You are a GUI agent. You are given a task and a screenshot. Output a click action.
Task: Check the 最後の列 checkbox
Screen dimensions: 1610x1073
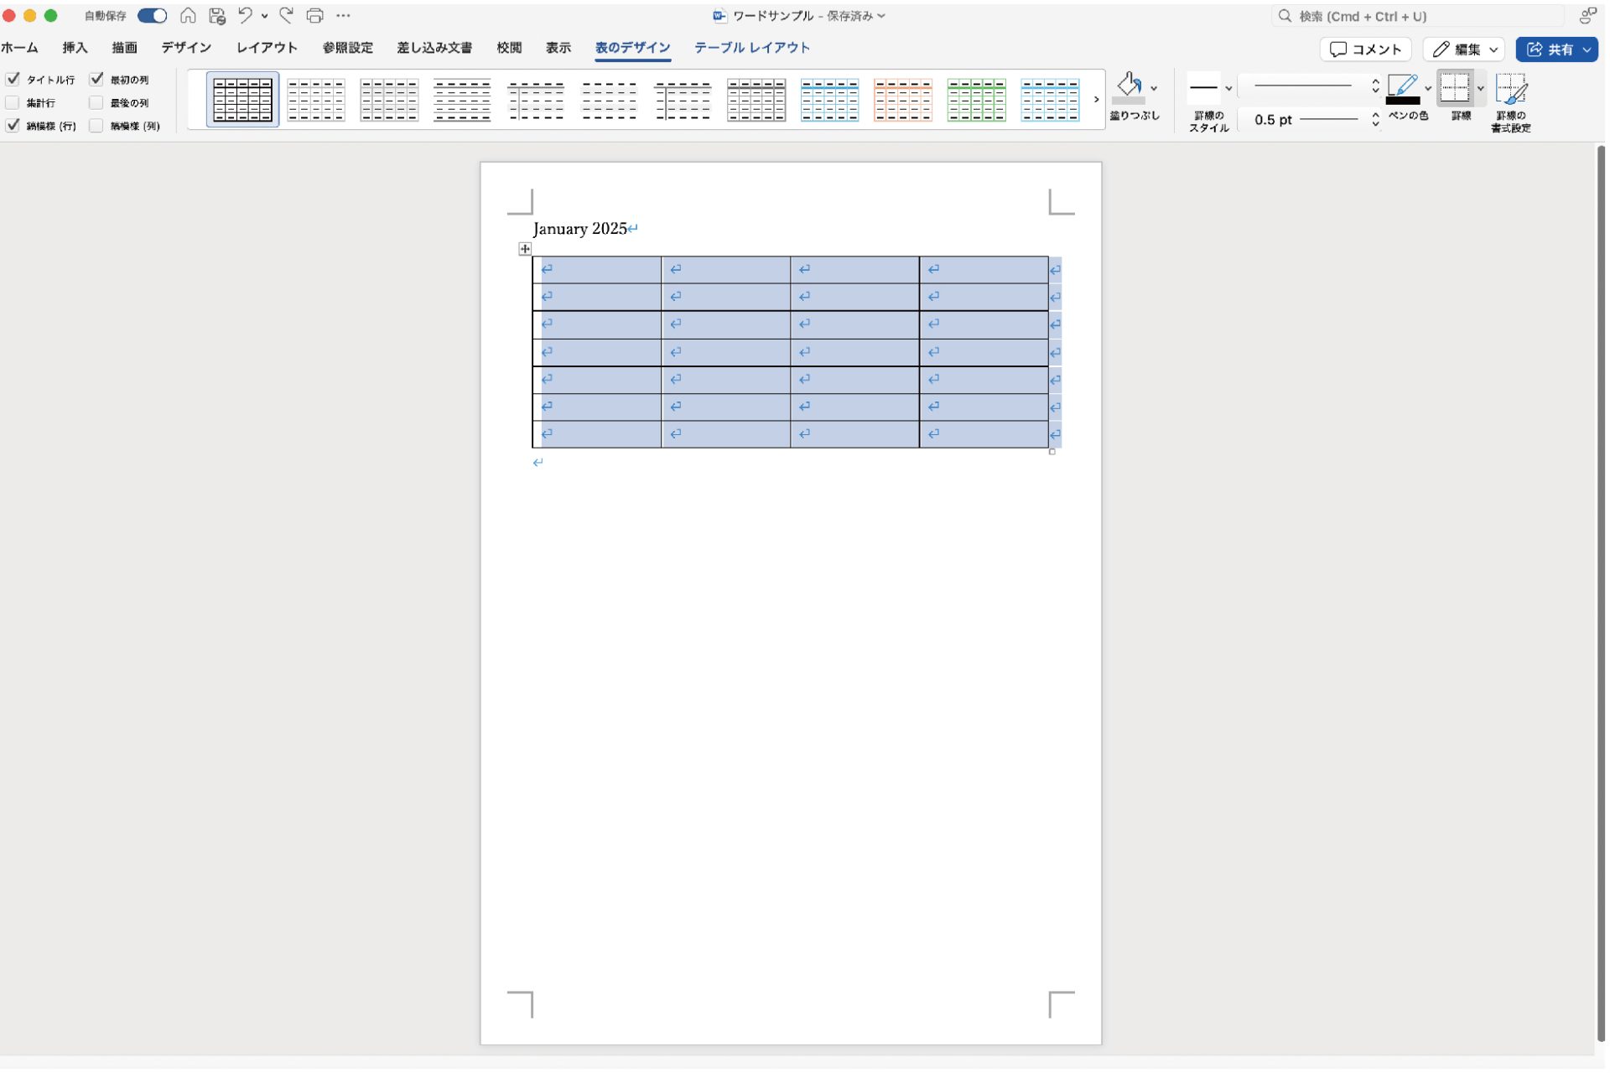coord(96,103)
